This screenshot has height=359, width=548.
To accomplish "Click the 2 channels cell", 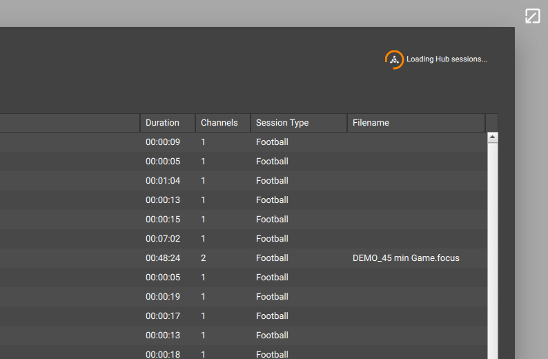I will [x=204, y=258].
